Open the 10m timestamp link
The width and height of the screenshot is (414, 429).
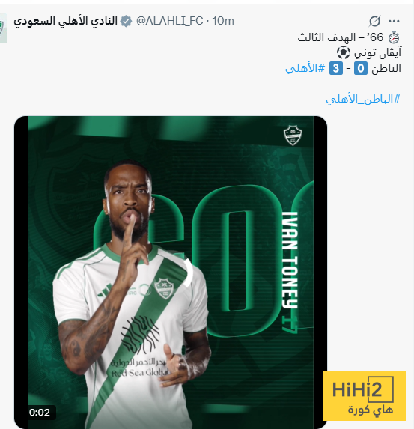pyautogui.click(x=223, y=21)
